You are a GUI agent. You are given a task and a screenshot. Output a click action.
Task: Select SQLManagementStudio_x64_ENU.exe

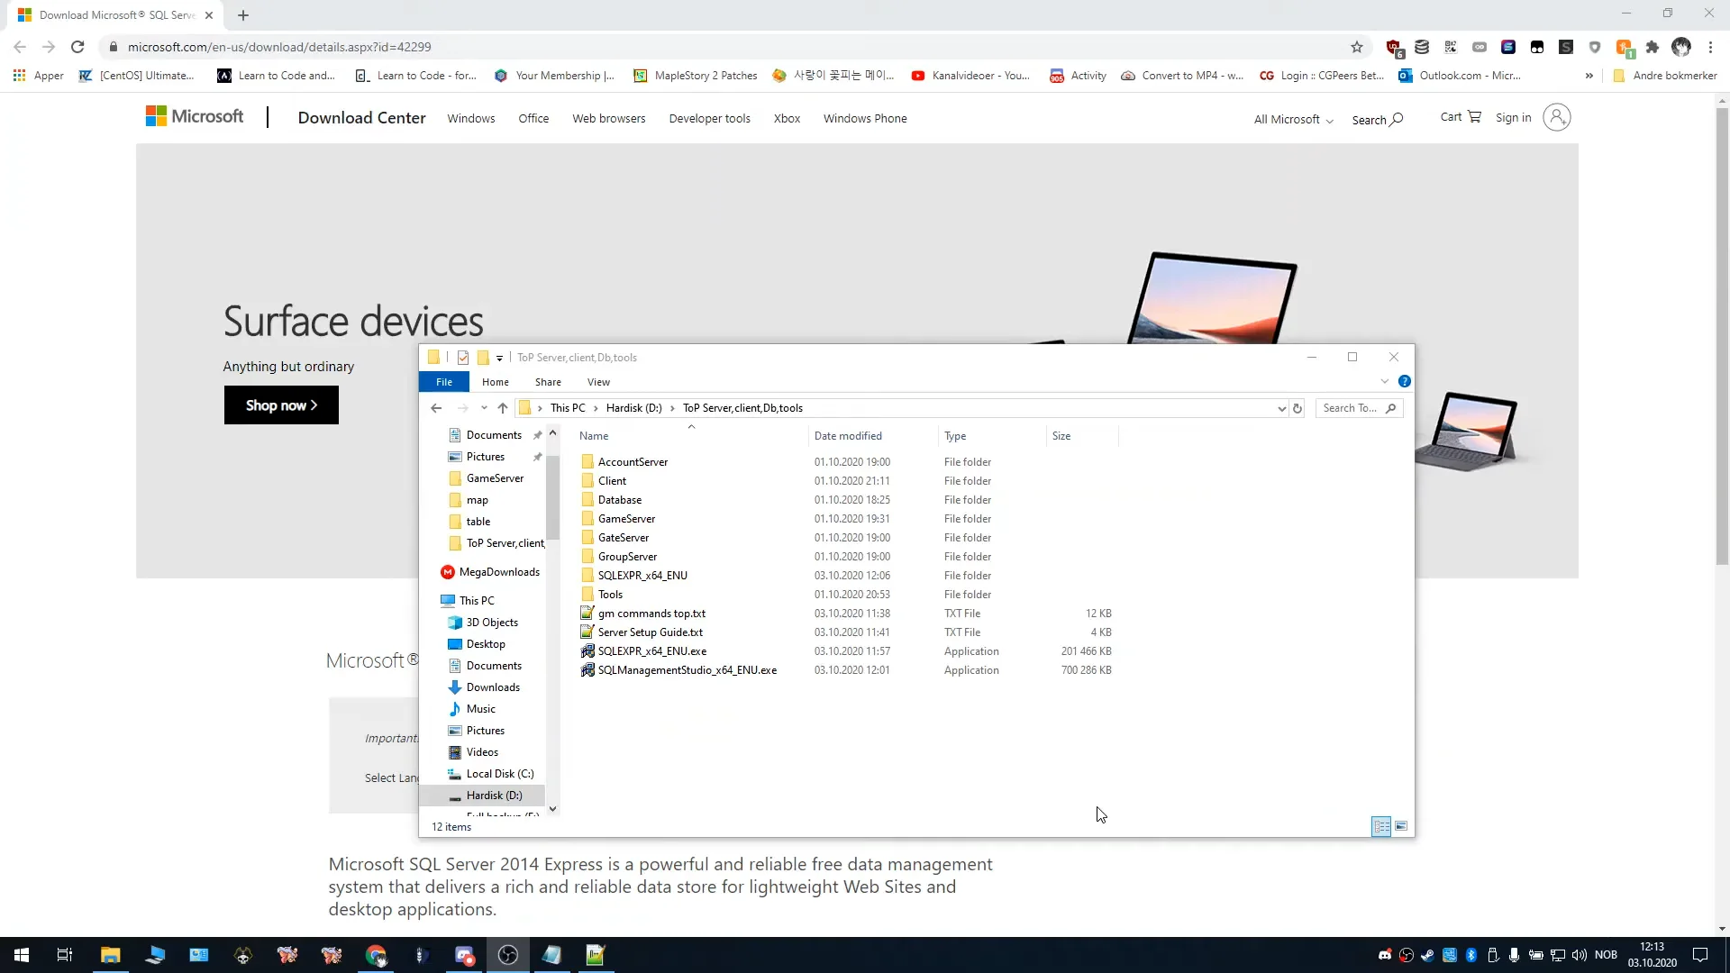[687, 670]
